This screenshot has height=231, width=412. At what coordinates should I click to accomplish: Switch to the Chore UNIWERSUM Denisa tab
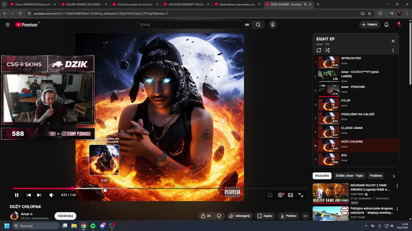click(x=33, y=4)
